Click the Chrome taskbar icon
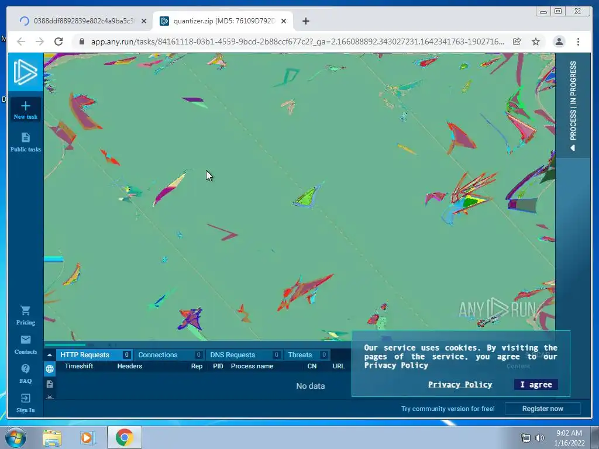The width and height of the screenshot is (599, 449). pyautogui.click(x=124, y=437)
